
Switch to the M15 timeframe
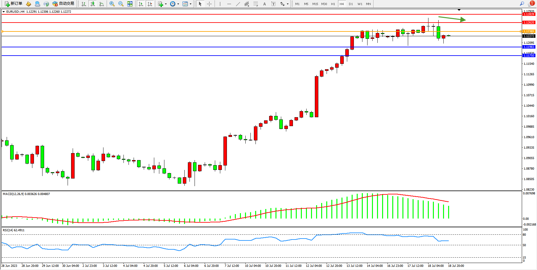click(315, 4)
